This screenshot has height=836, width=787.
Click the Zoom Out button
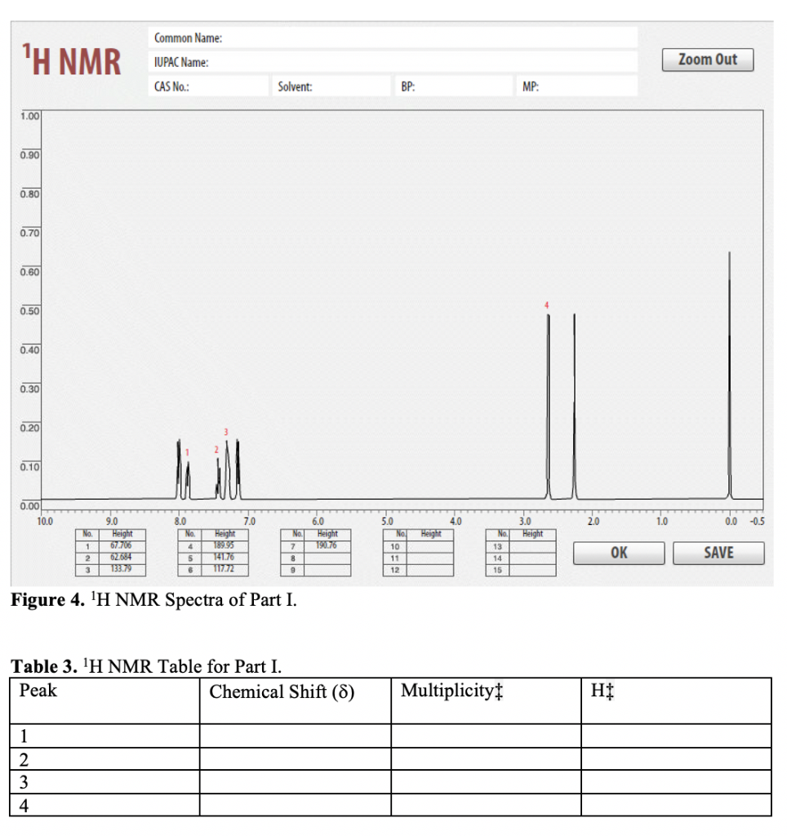click(708, 60)
